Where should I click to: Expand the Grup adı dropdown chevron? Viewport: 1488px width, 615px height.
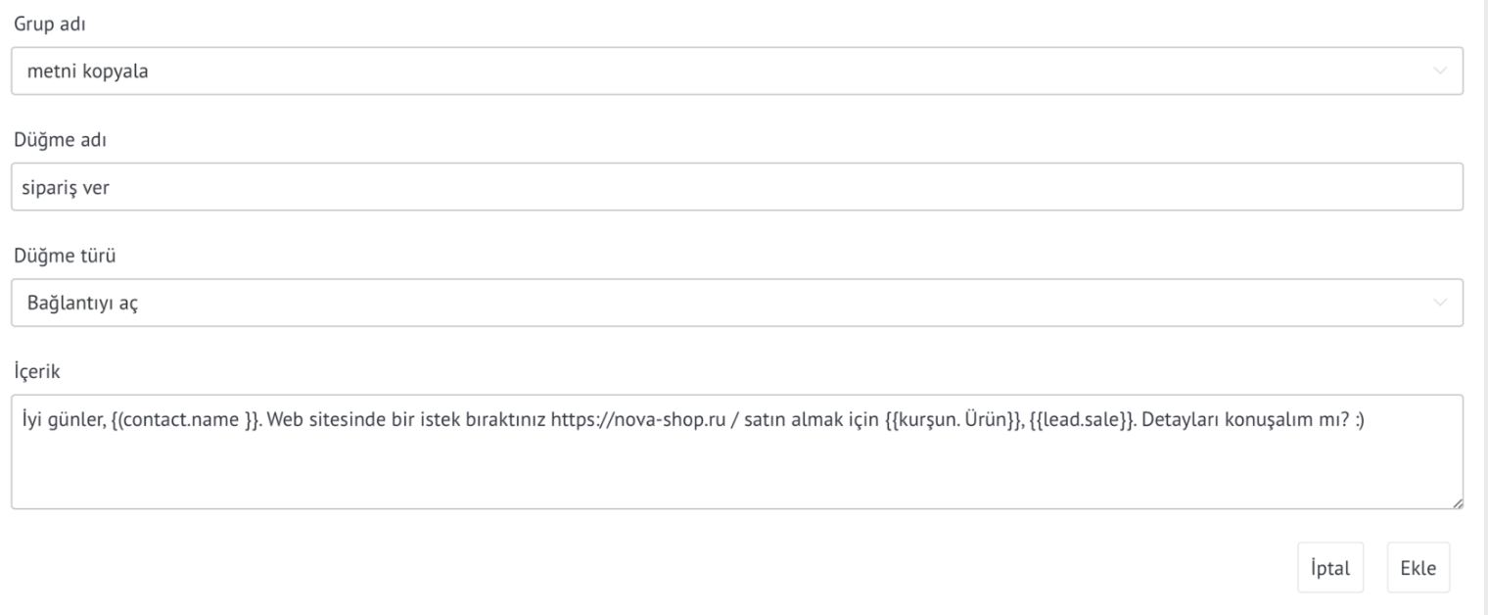point(1438,71)
